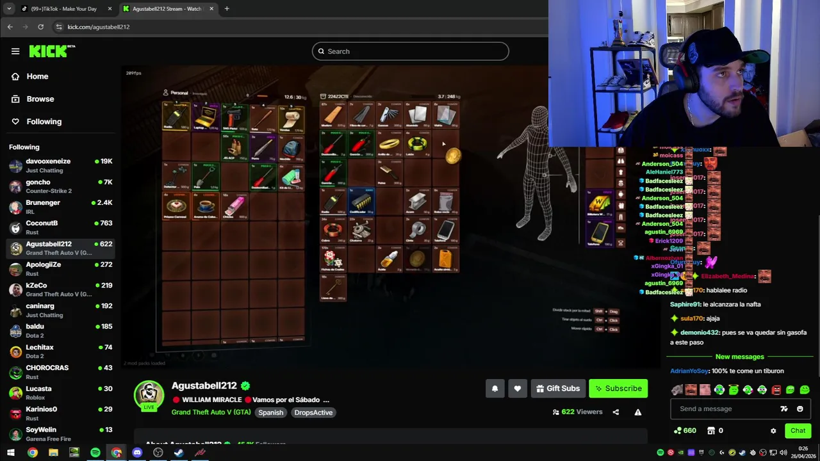Screen dimensions: 820x461
Task: Click the Spanish language tag
Action: tap(270, 412)
